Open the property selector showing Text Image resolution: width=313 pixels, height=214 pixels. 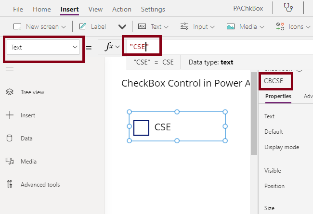[x=43, y=47]
